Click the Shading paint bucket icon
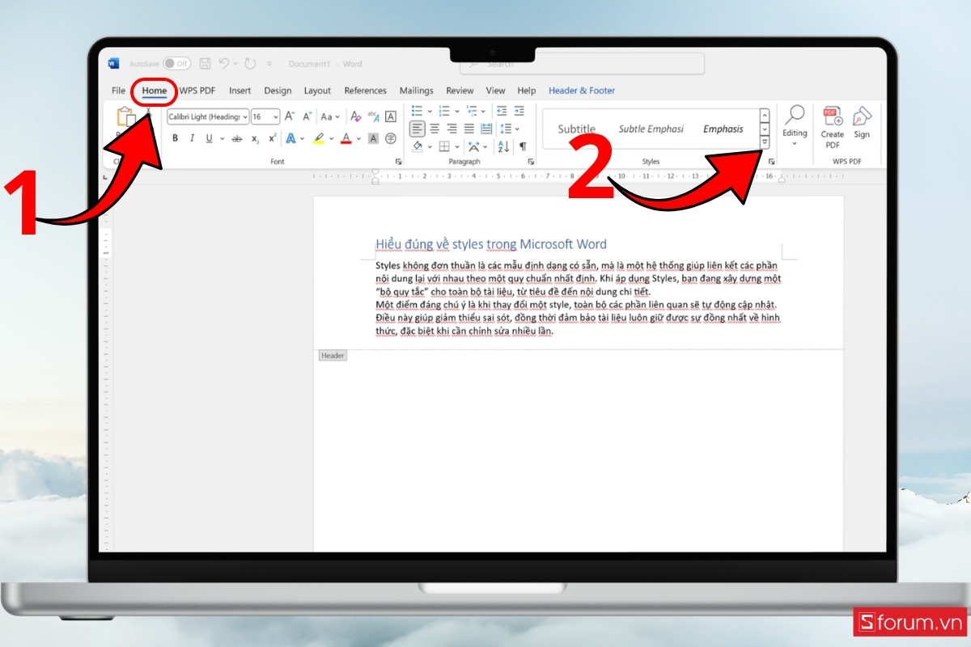Viewport: 971px width, 647px height. tap(418, 146)
